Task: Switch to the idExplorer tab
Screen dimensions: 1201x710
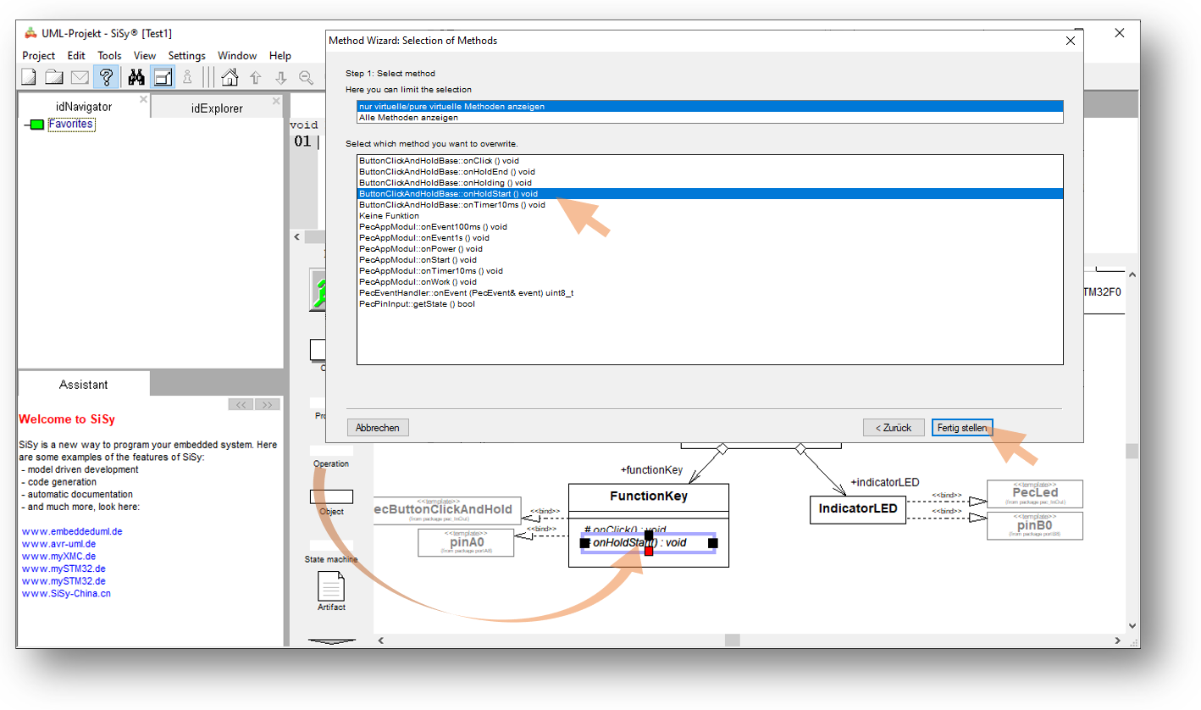Action: pos(217,108)
